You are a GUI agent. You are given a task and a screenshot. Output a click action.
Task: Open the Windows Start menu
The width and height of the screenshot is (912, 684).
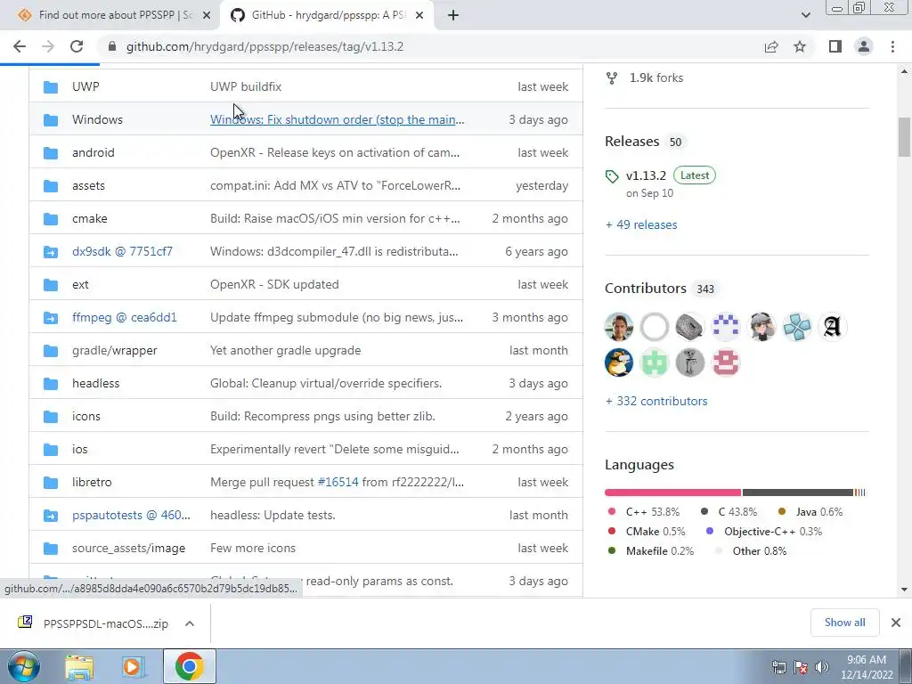[23, 666]
